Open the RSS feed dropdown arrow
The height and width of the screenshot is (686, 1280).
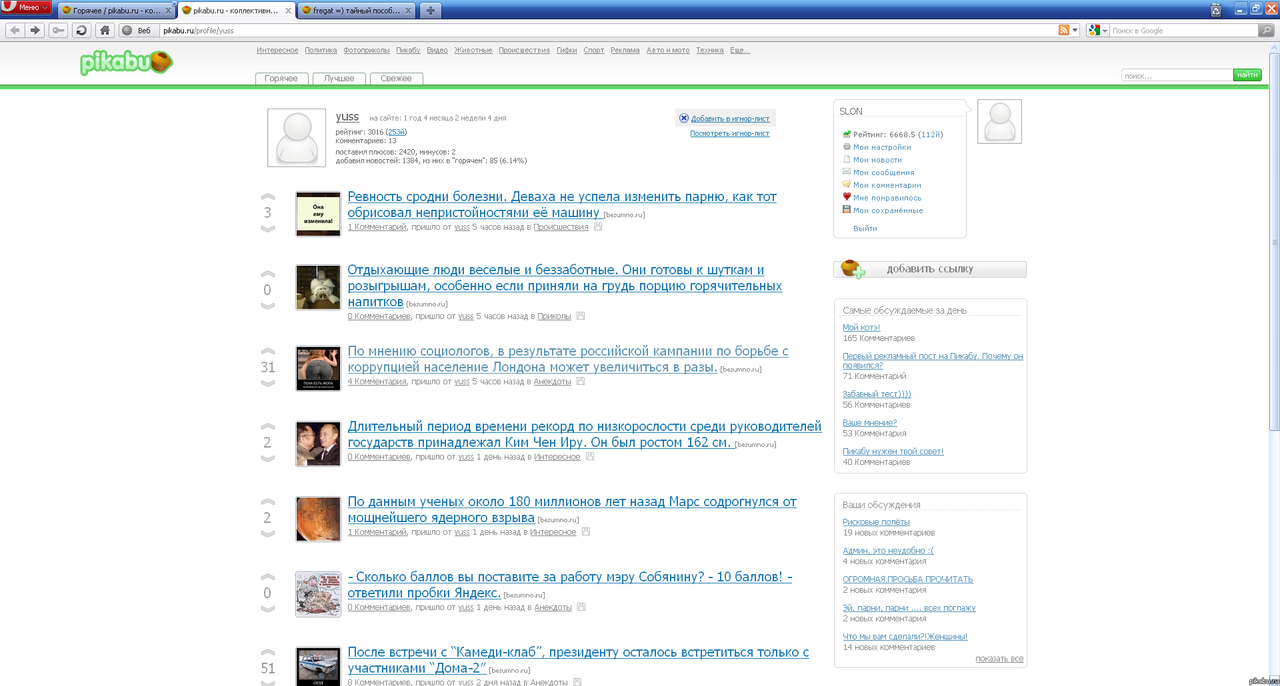(1075, 30)
